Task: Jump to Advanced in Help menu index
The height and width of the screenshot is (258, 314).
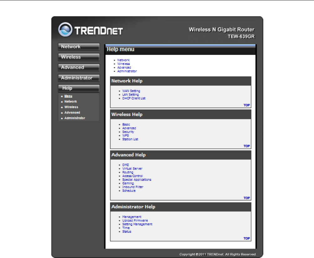Action: (x=124, y=68)
